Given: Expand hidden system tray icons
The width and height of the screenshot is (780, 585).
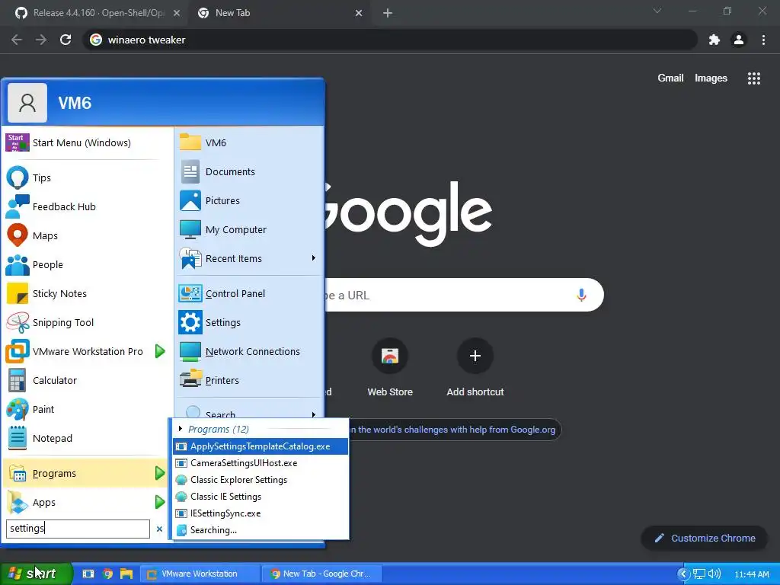Looking at the screenshot, I should tap(683, 574).
